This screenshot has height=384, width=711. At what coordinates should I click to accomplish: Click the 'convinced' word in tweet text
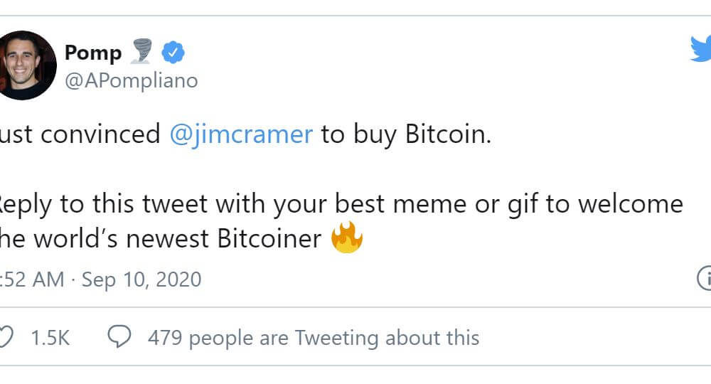(x=100, y=134)
